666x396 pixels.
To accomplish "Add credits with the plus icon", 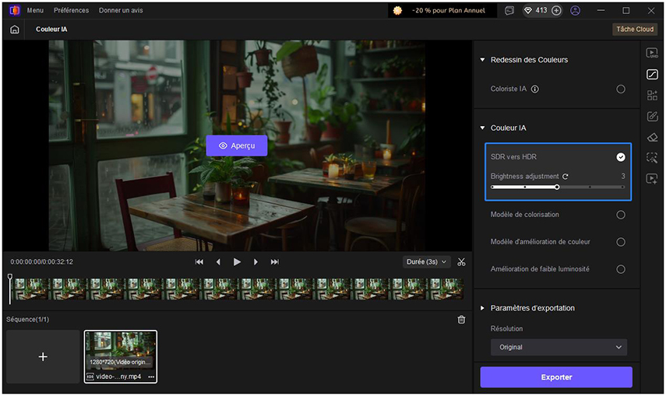I will [x=556, y=11].
